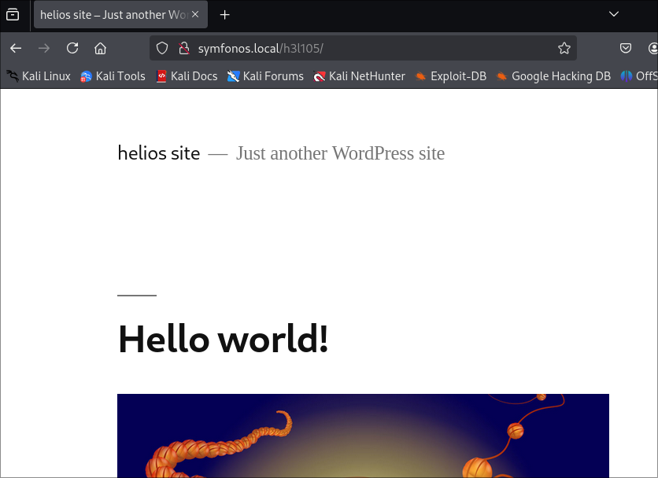
Task: Open the Kali Tools bookmark
Action: click(113, 76)
